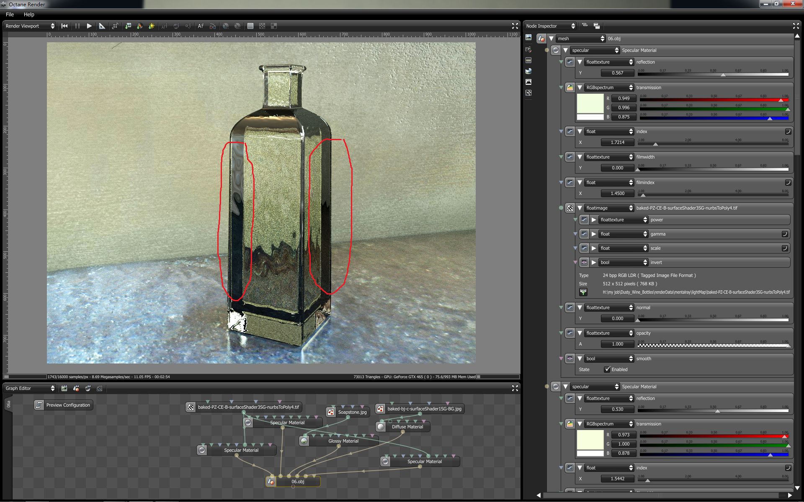The width and height of the screenshot is (804, 502).
Task: Click the stereo 3D glasses icon
Action: pos(213,26)
